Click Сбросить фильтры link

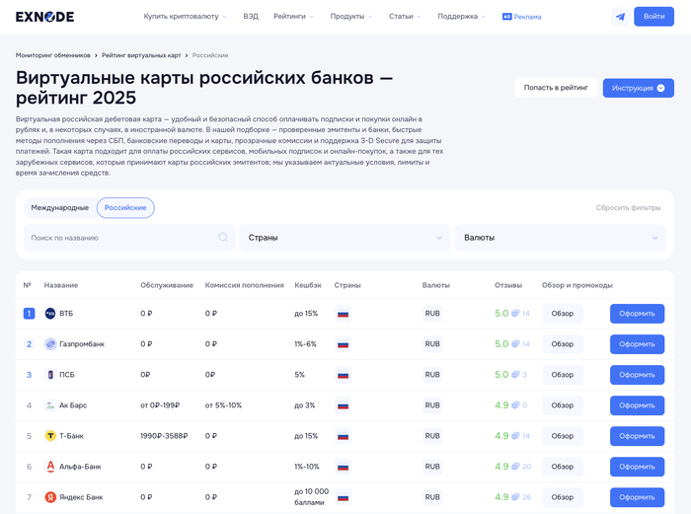point(628,208)
